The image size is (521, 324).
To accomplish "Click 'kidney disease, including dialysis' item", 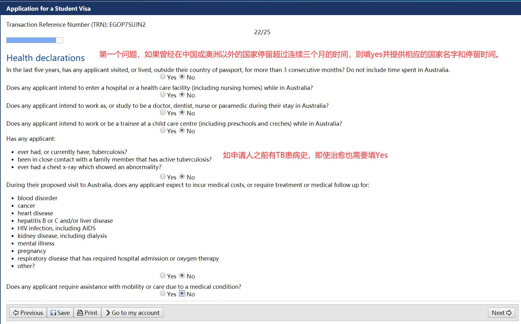I will click(x=62, y=236).
